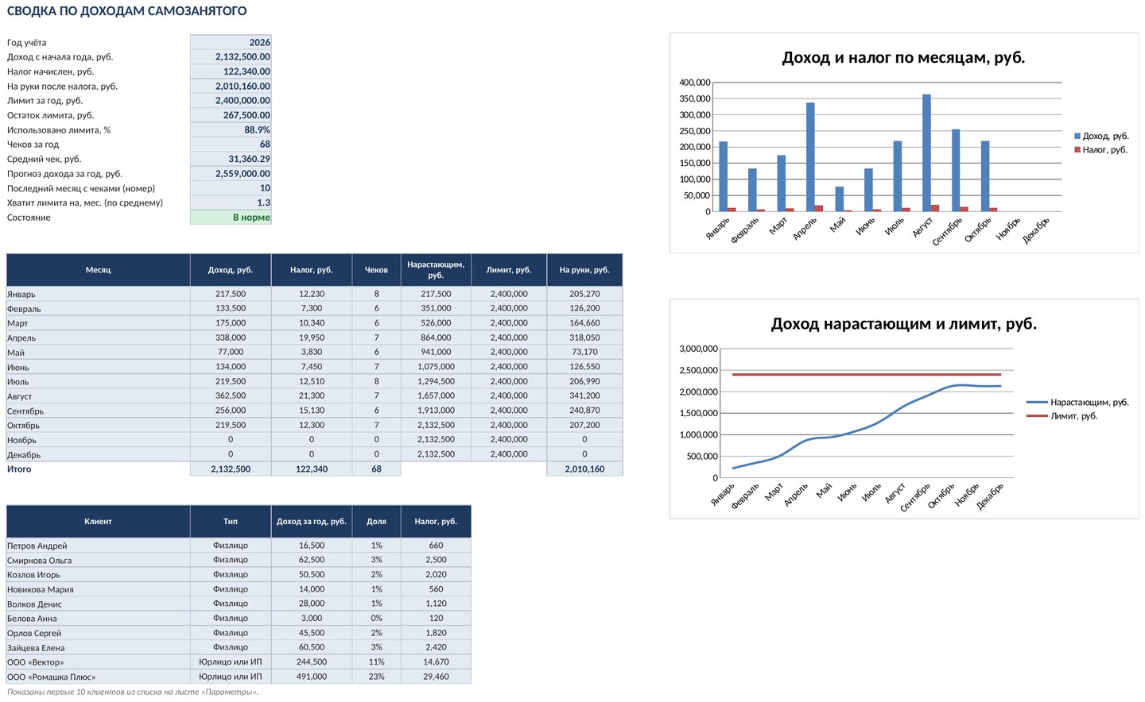
Task: Click the 'На руки, руб.' column header
Action: [584, 270]
